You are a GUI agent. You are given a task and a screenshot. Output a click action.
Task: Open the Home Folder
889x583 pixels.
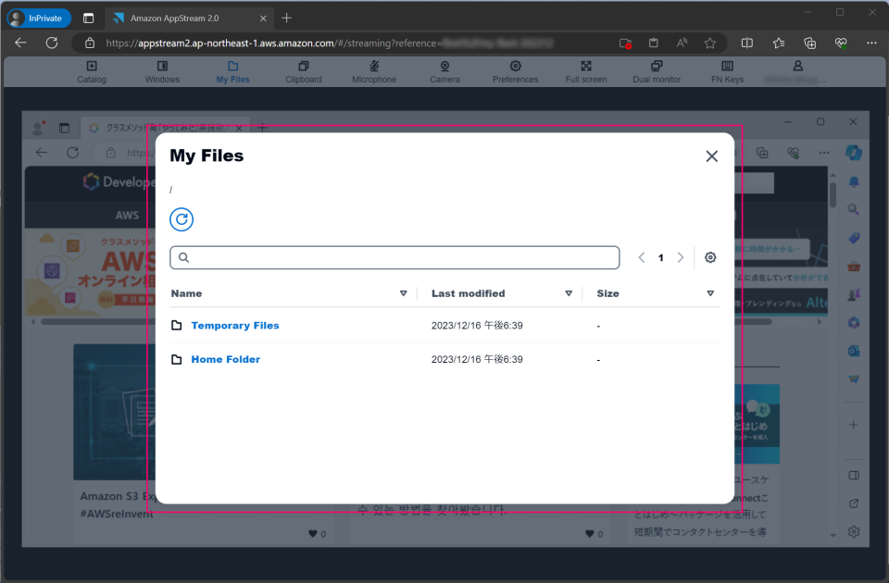pos(225,359)
